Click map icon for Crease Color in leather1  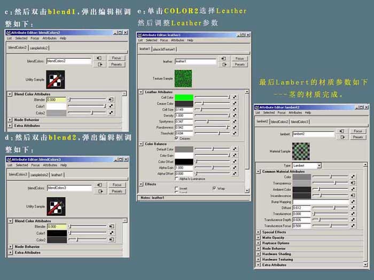(235, 103)
